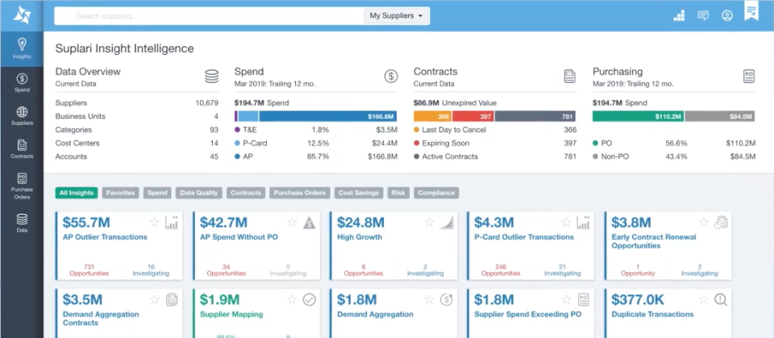Open Data section in sidebar
Viewport: 774px width, 338px height.
pos(22,223)
